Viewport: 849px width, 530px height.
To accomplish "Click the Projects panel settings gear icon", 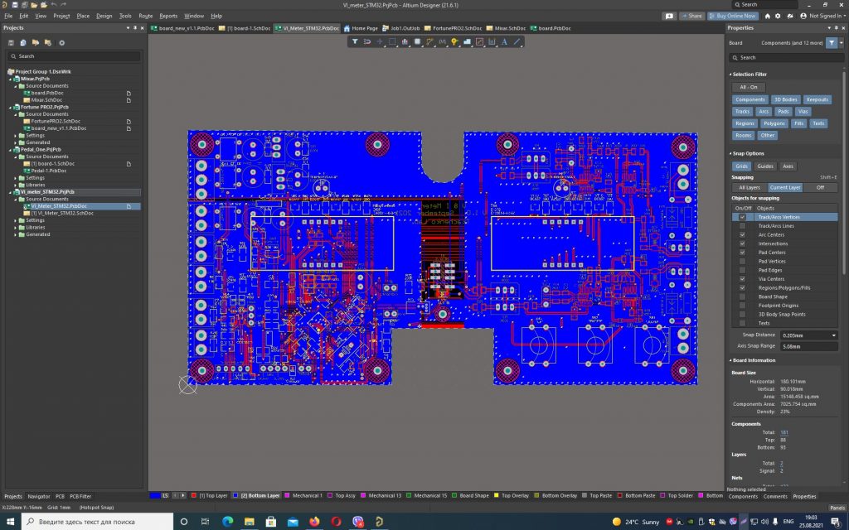I will [x=61, y=42].
